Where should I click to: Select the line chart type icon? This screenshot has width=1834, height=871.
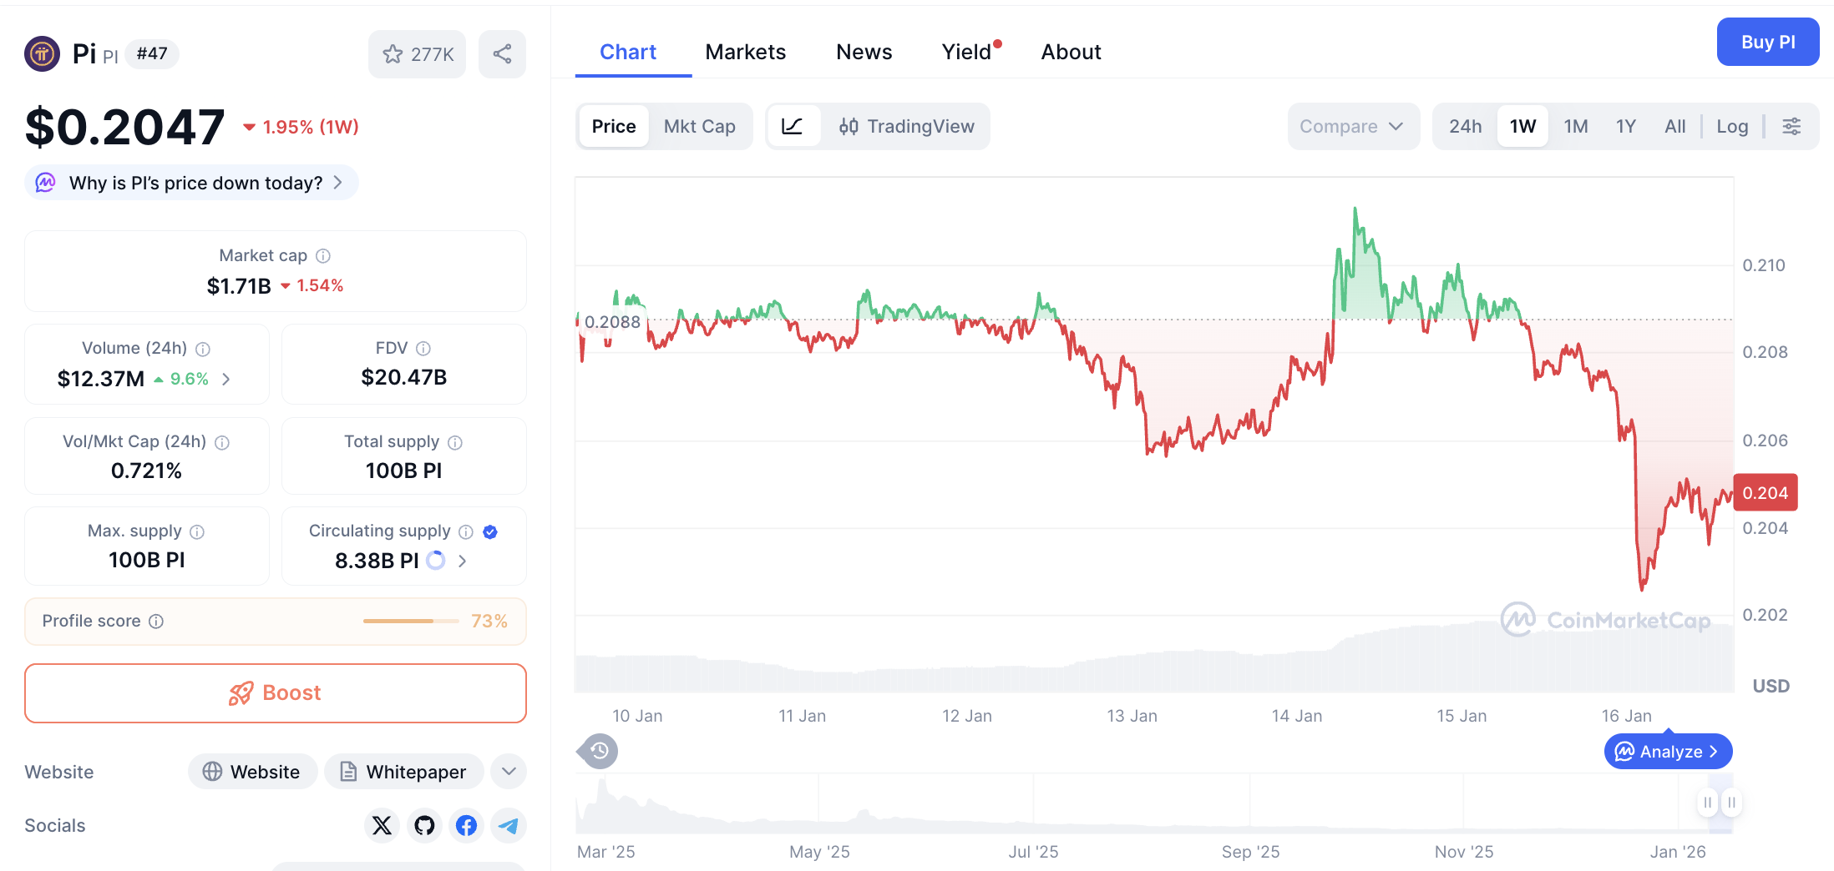(x=793, y=126)
